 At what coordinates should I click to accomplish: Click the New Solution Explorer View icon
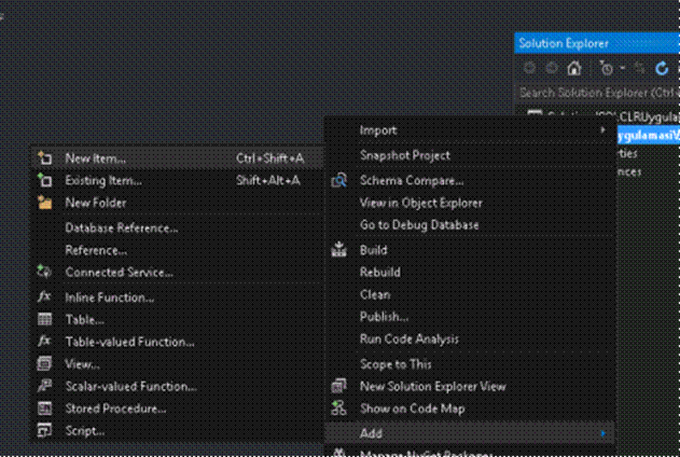338,386
